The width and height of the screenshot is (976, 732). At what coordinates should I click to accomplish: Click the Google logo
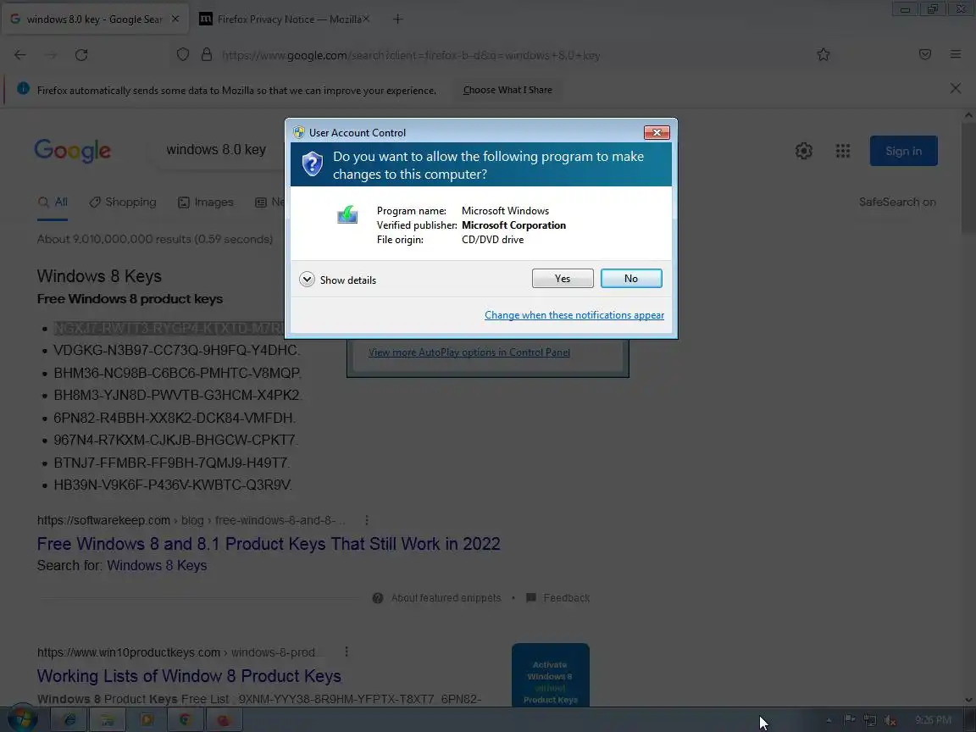point(73,150)
